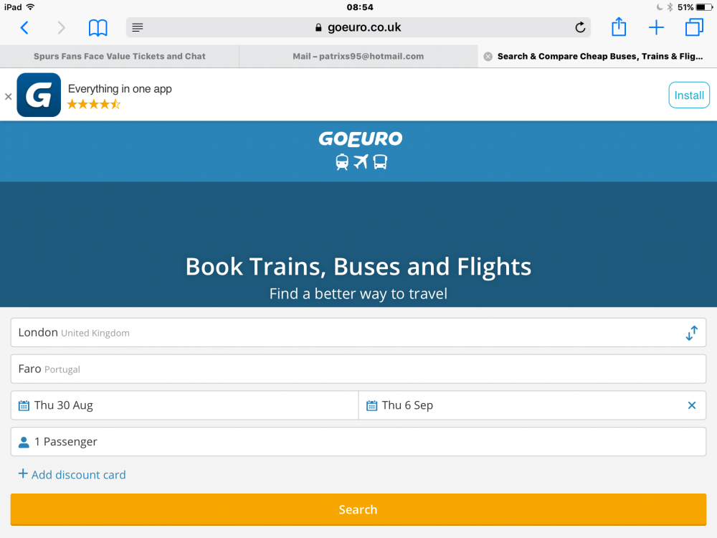The height and width of the screenshot is (538, 717).
Task: Tap the train icon under the logo
Action: (341, 162)
